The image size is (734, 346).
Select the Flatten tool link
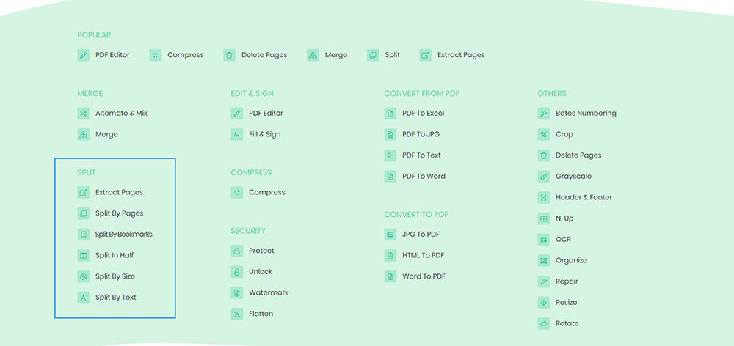[261, 314]
